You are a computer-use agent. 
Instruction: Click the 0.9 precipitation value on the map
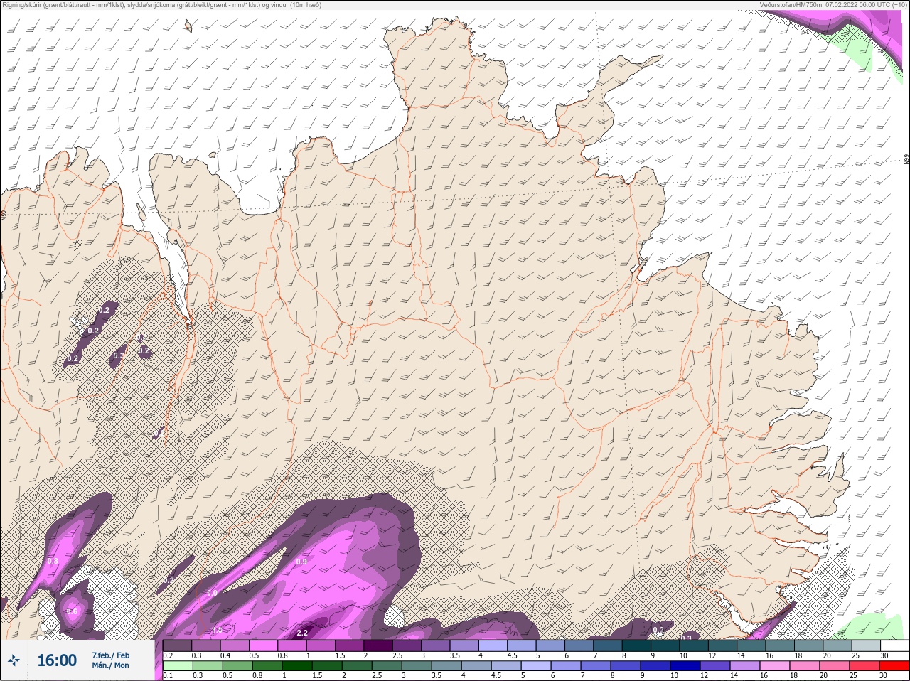click(x=301, y=562)
